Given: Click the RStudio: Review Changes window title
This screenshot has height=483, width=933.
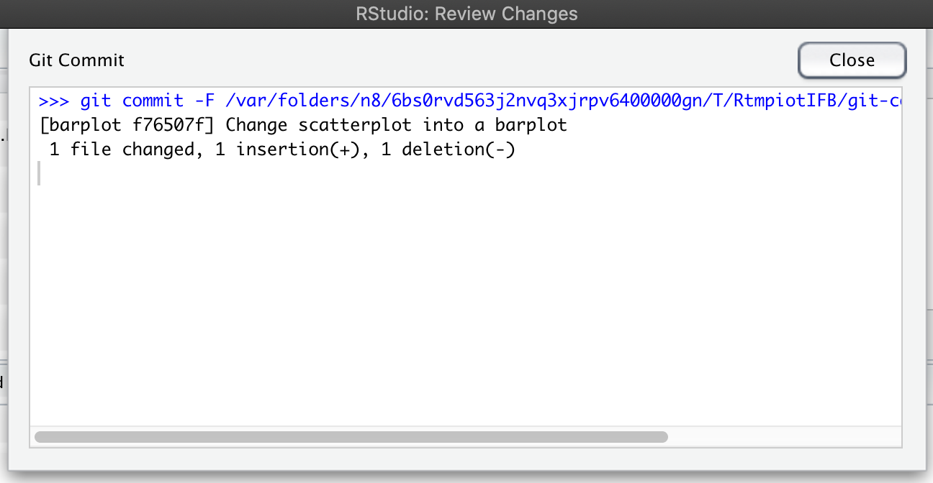Looking at the screenshot, I should (x=466, y=14).
